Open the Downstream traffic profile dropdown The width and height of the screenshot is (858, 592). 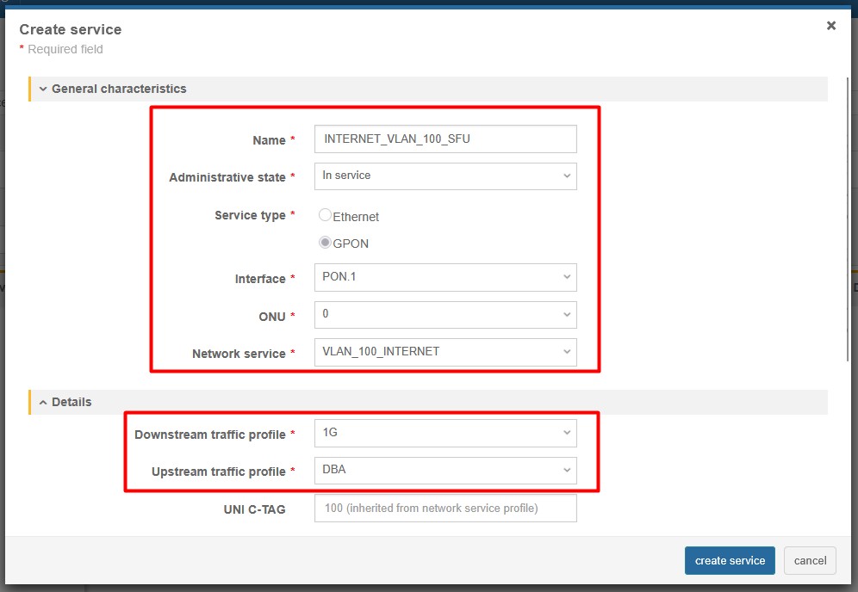pos(445,433)
